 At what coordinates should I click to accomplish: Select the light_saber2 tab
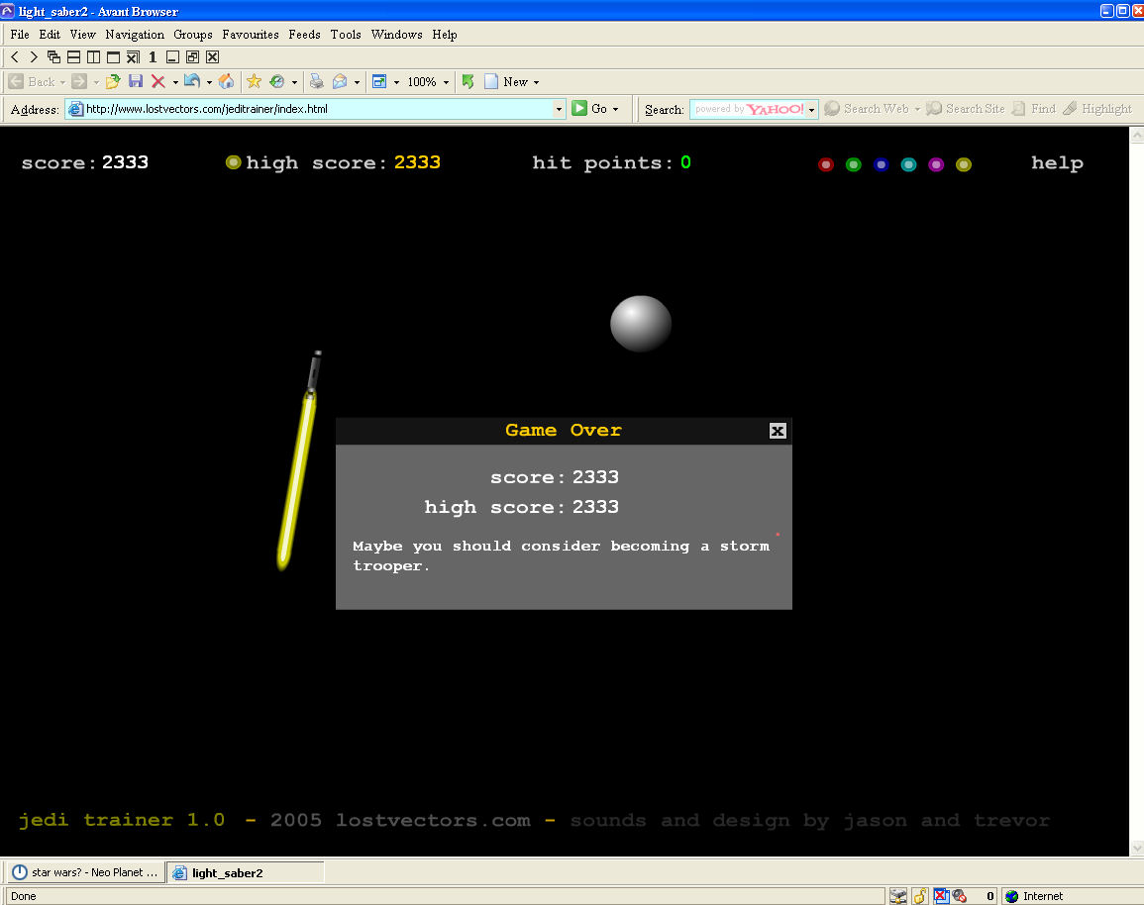(246, 872)
